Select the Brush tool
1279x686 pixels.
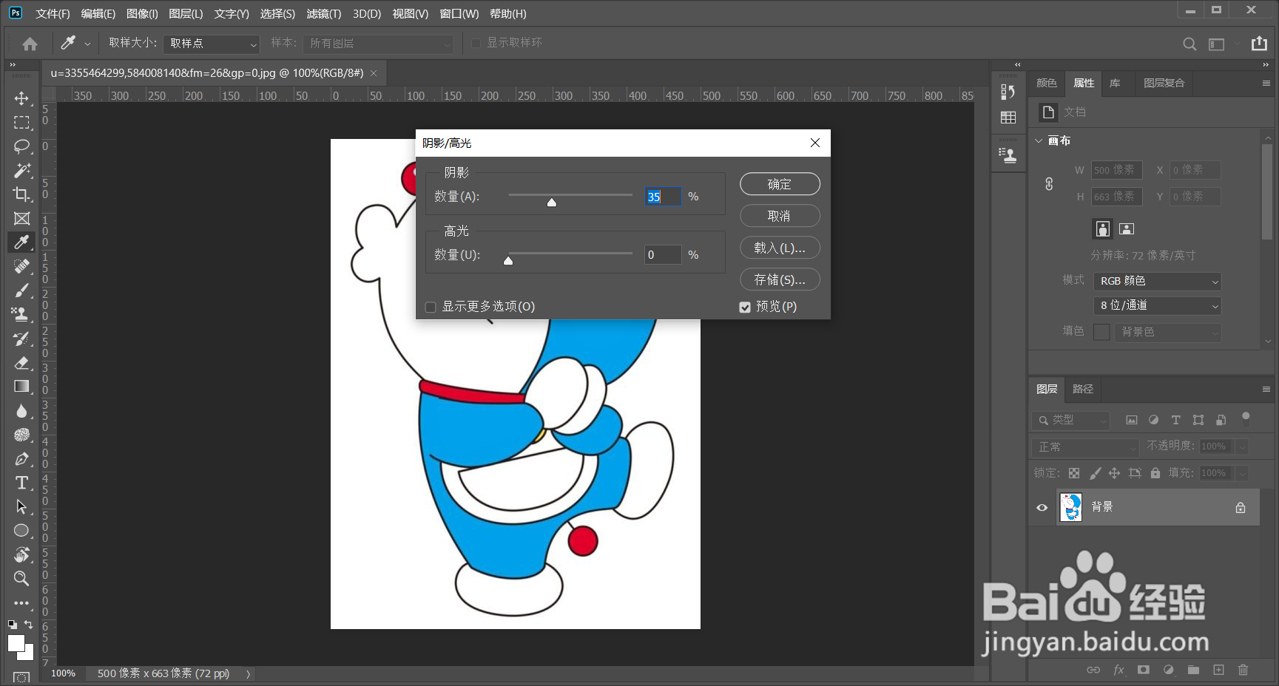[x=21, y=291]
